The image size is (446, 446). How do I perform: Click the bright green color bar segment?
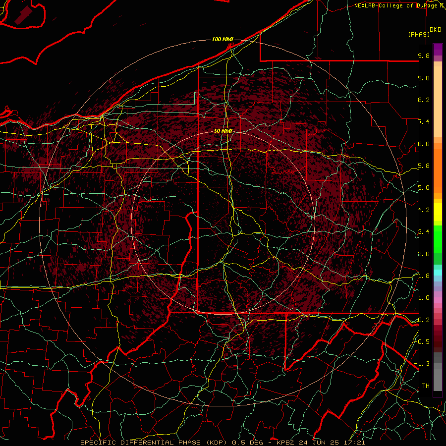click(x=438, y=239)
